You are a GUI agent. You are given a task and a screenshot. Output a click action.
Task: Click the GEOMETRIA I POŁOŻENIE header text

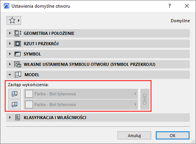click(49, 33)
